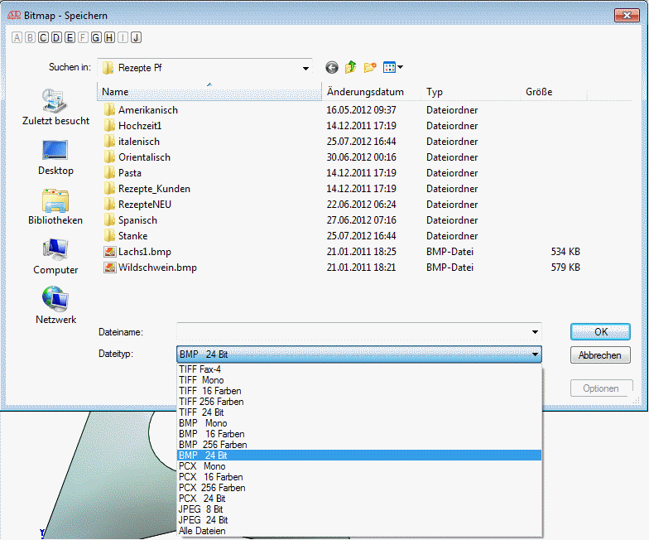Image resolution: width=649 pixels, height=540 pixels.
Task: Click the Optionen button
Action: tap(601, 388)
